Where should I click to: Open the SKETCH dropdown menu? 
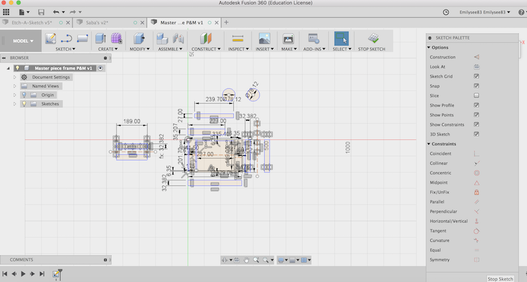(65, 49)
